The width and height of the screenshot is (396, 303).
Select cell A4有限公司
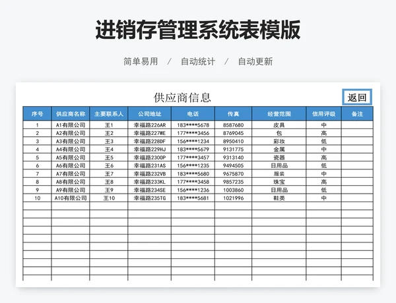pyautogui.click(x=71, y=150)
